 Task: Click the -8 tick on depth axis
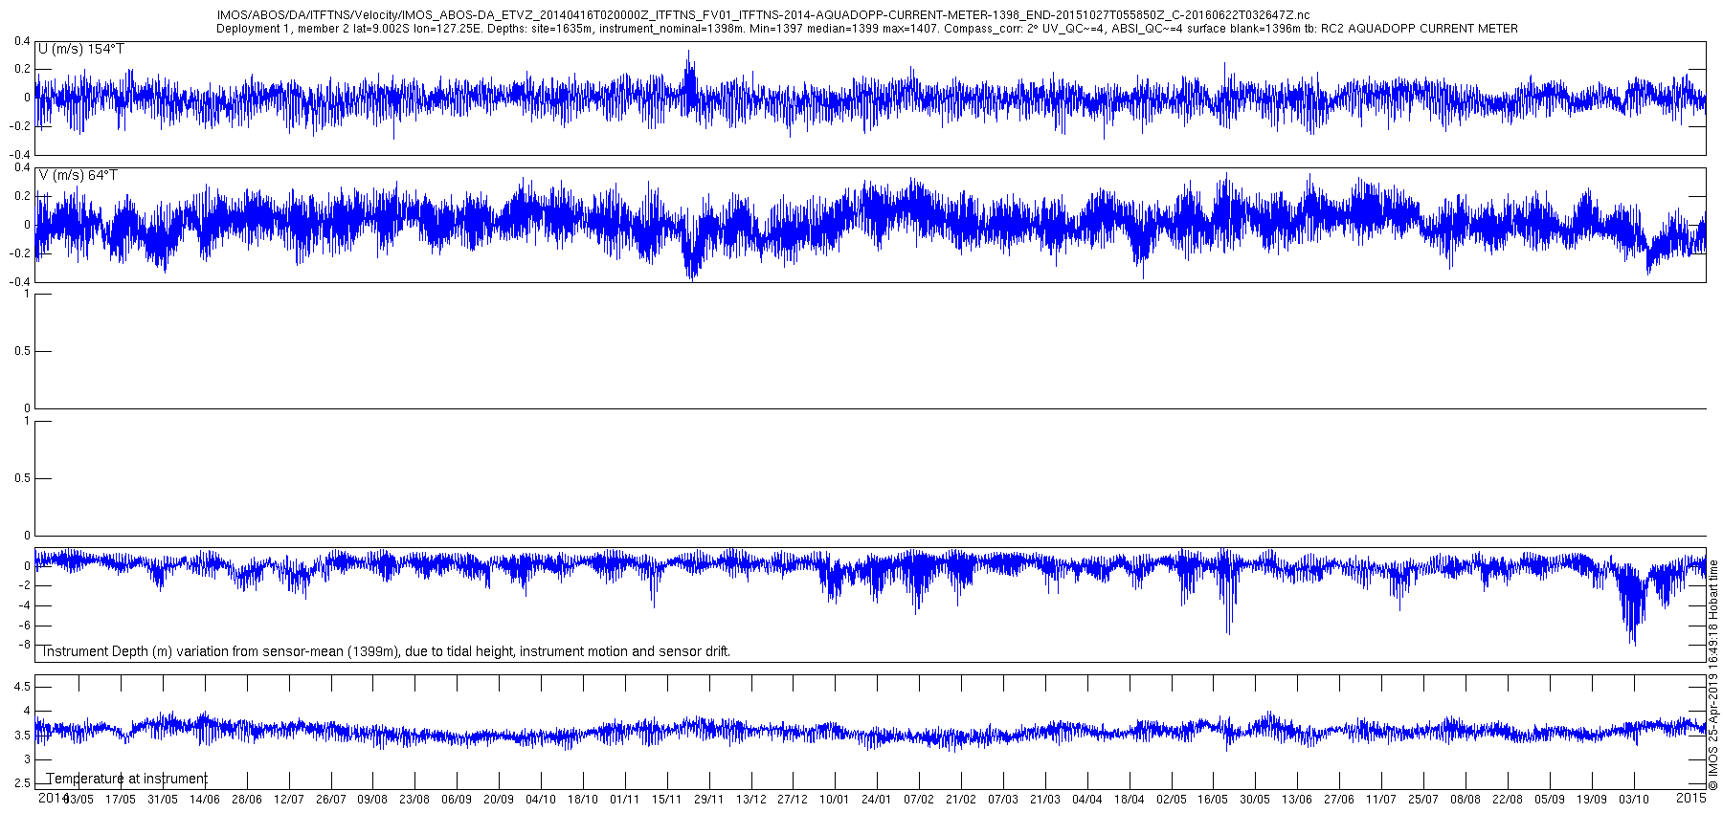pyautogui.click(x=24, y=646)
